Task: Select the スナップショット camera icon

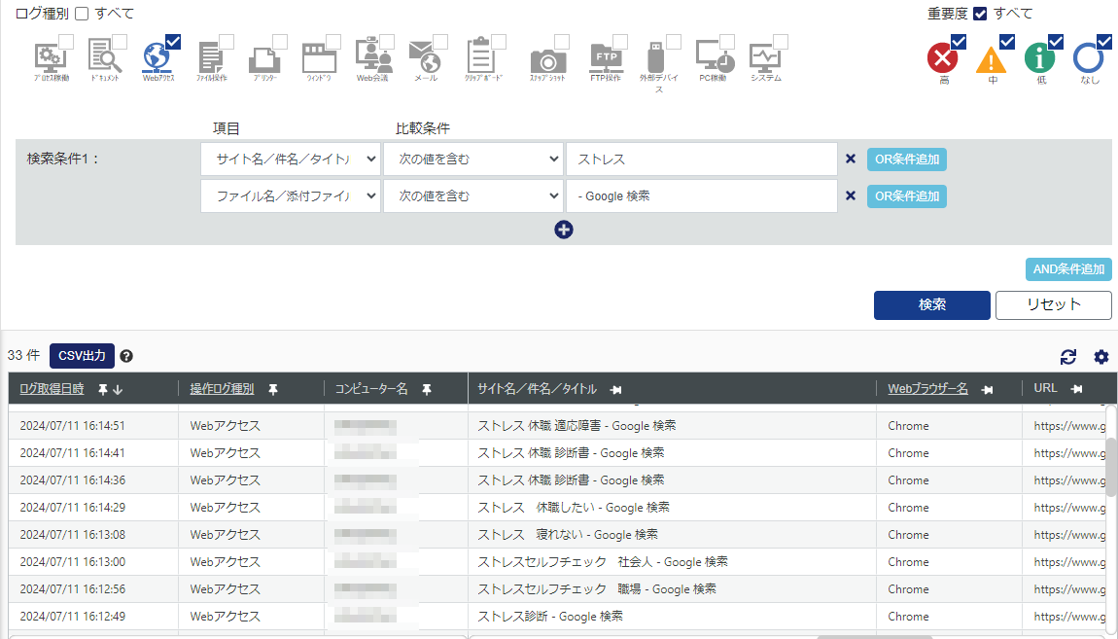Action: (x=547, y=60)
